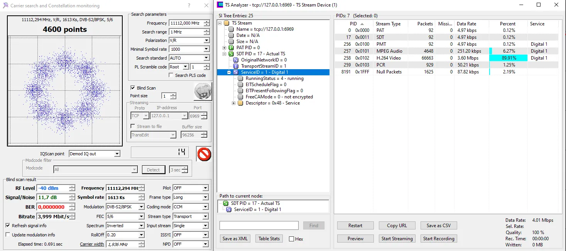This screenshot has width=566, height=251.
Task: Open the Polarization dropdown
Action: 206,40
